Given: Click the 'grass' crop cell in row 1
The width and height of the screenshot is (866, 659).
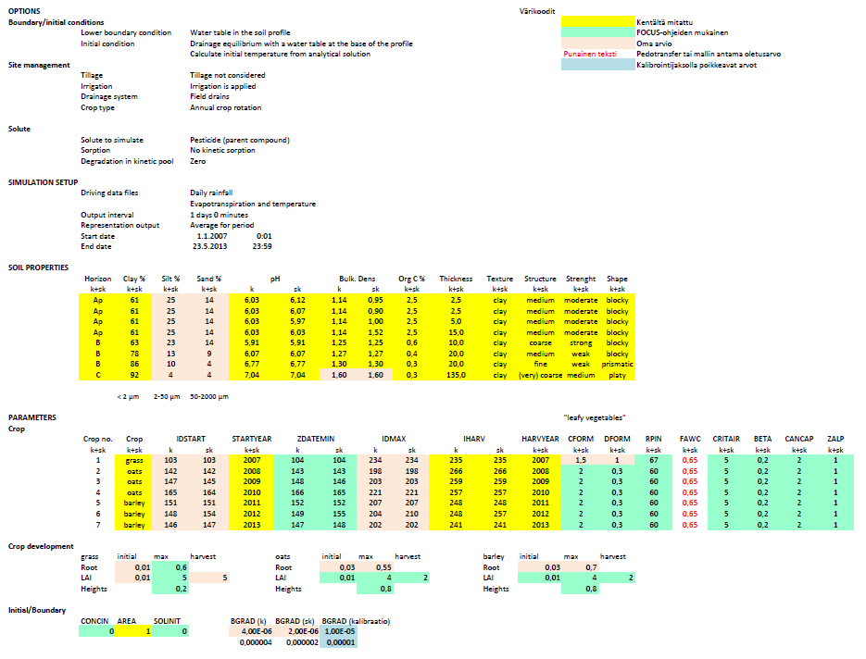Looking at the screenshot, I should click(x=134, y=460).
